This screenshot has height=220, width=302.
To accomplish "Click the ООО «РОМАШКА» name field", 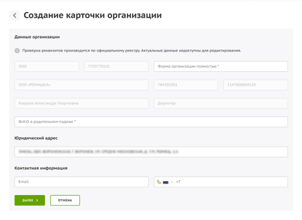I will tap(82, 85).
